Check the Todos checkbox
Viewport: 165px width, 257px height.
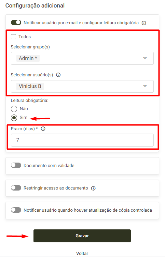[x=13, y=36]
